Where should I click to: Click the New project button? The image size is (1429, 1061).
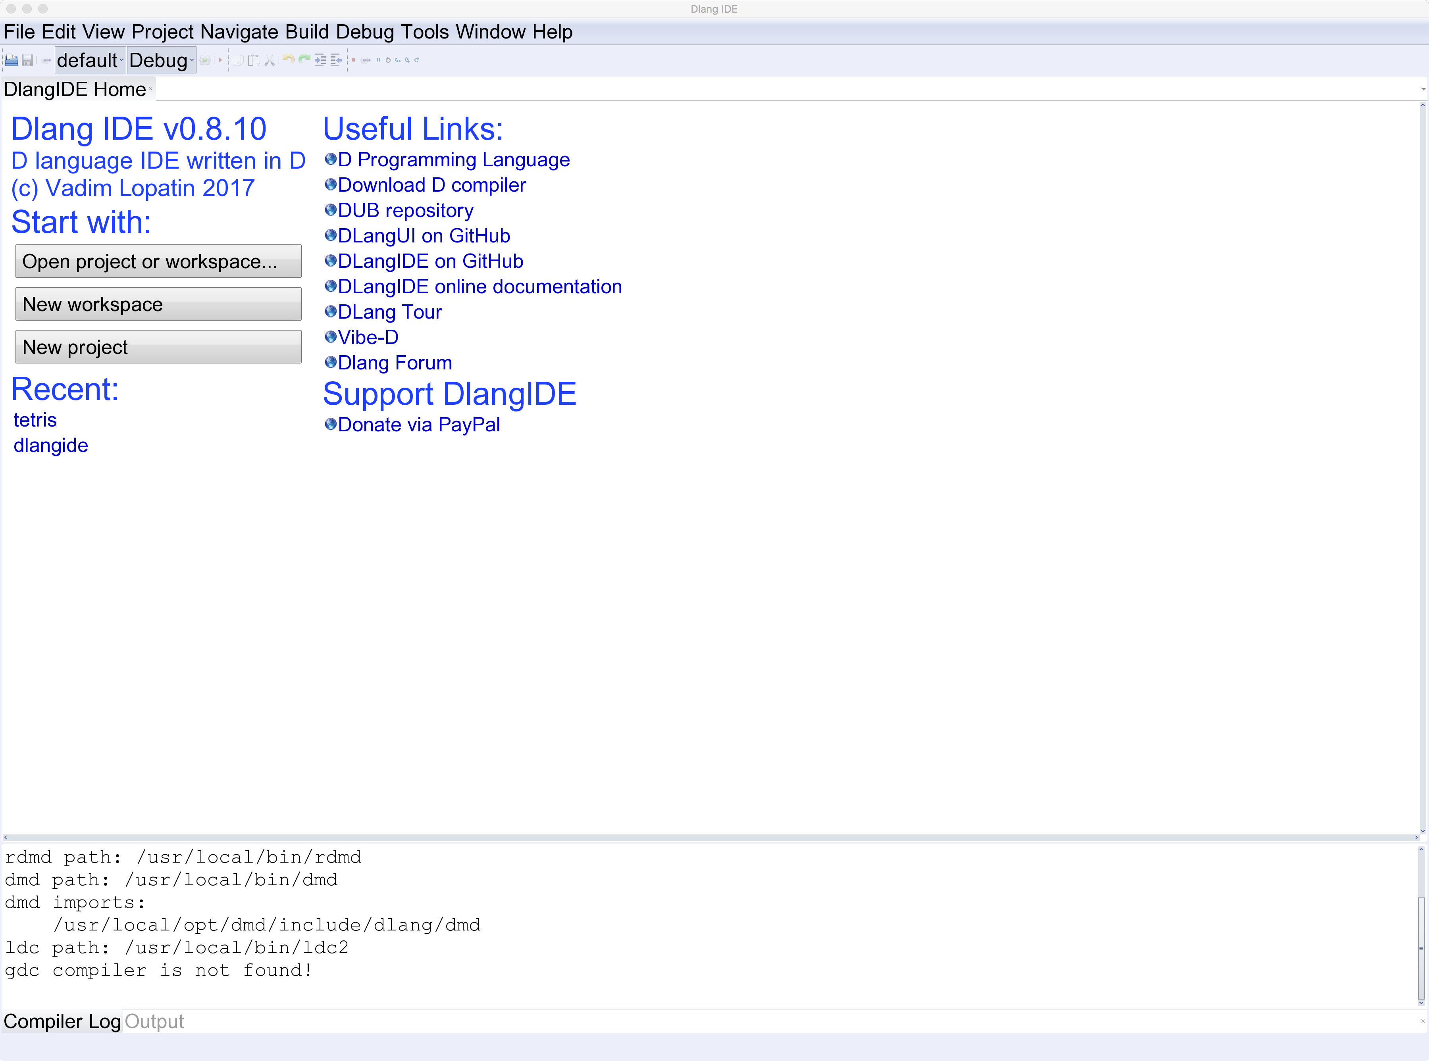158,346
